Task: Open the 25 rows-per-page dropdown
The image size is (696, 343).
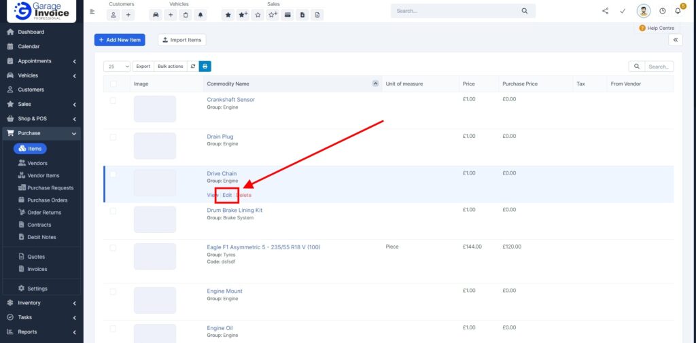Action: 118,67
